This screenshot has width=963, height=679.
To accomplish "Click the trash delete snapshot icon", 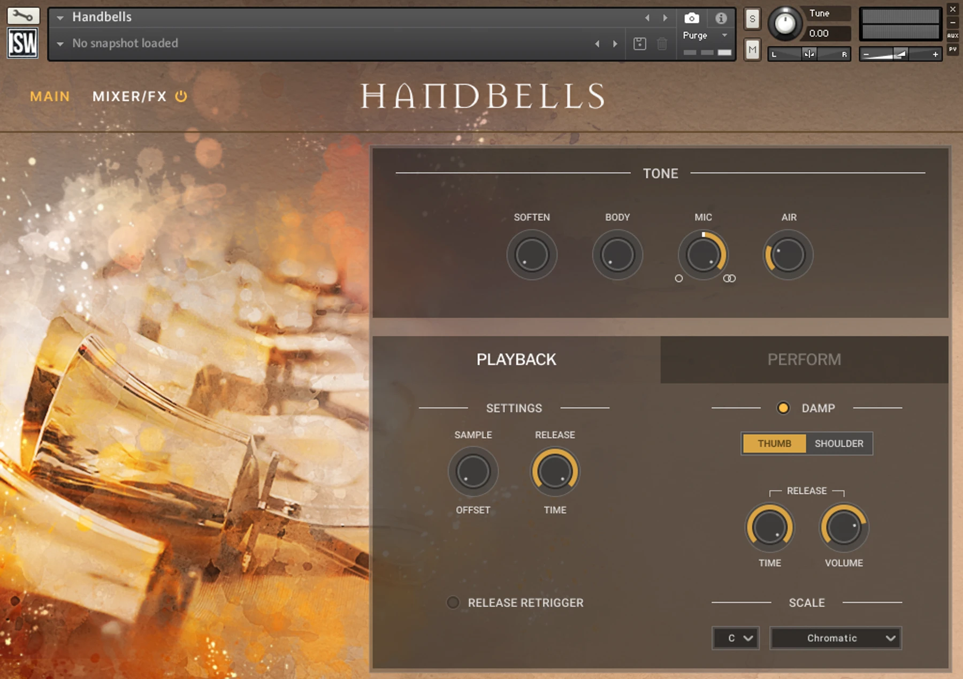I will (662, 44).
